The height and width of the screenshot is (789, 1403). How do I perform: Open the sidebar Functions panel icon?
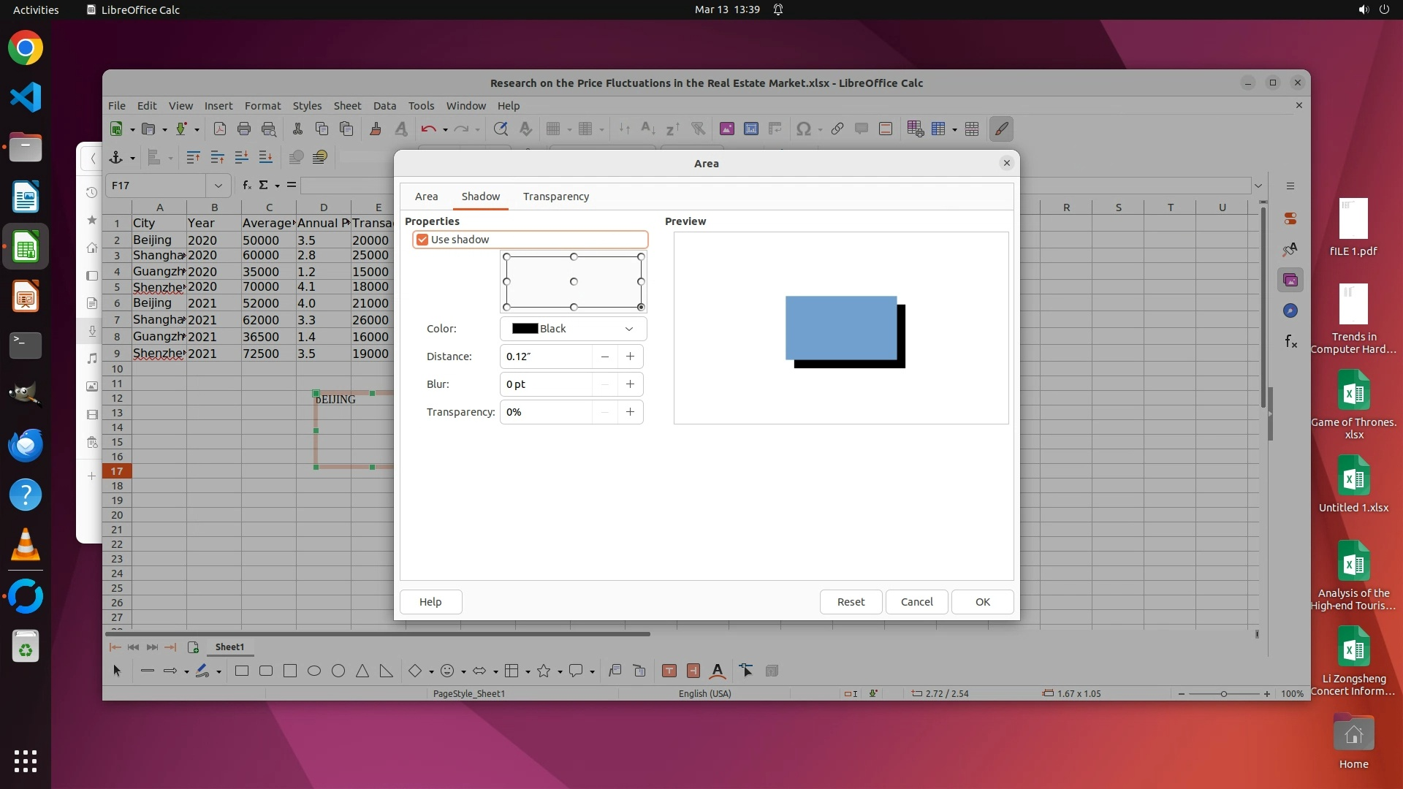coord(1290,341)
